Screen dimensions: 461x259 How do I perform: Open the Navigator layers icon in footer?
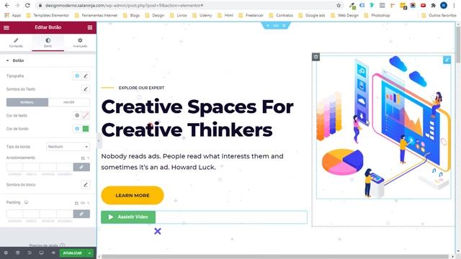[17, 253]
